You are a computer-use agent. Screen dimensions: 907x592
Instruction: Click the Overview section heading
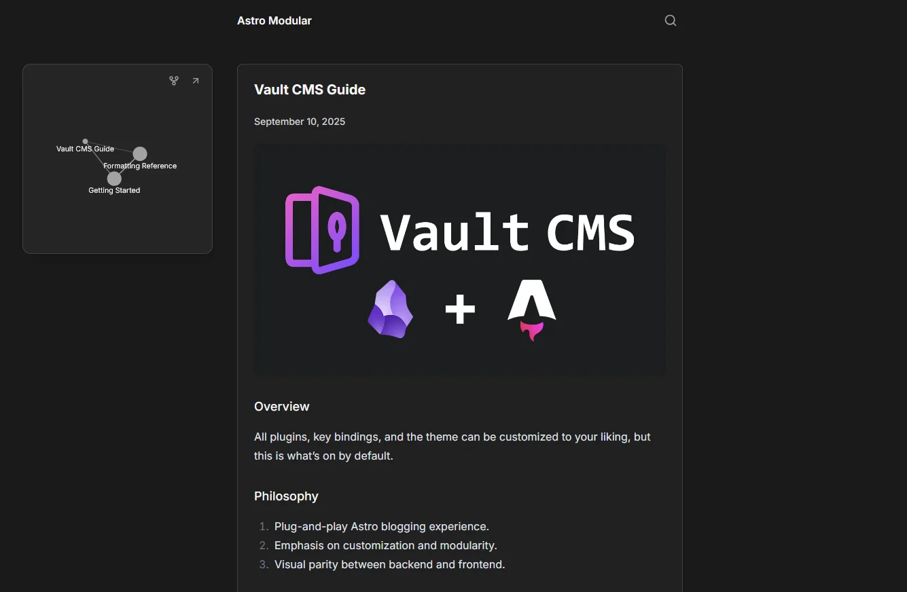tap(281, 407)
